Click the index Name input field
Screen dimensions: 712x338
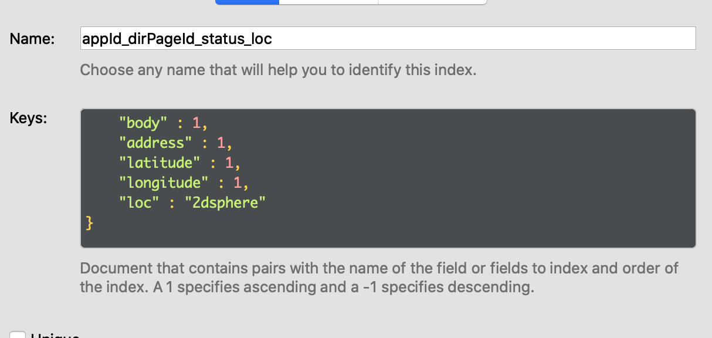(x=387, y=39)
